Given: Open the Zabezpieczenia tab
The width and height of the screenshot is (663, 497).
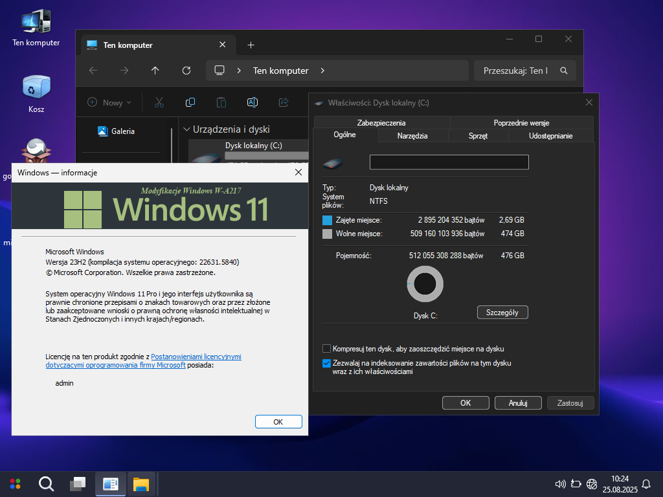Looking at the screenshot, I should tap(381, 122).
